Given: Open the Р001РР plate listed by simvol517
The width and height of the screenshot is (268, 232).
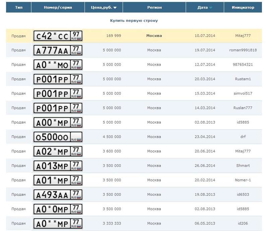Looking at the screenshot, I should click(58, 94).
